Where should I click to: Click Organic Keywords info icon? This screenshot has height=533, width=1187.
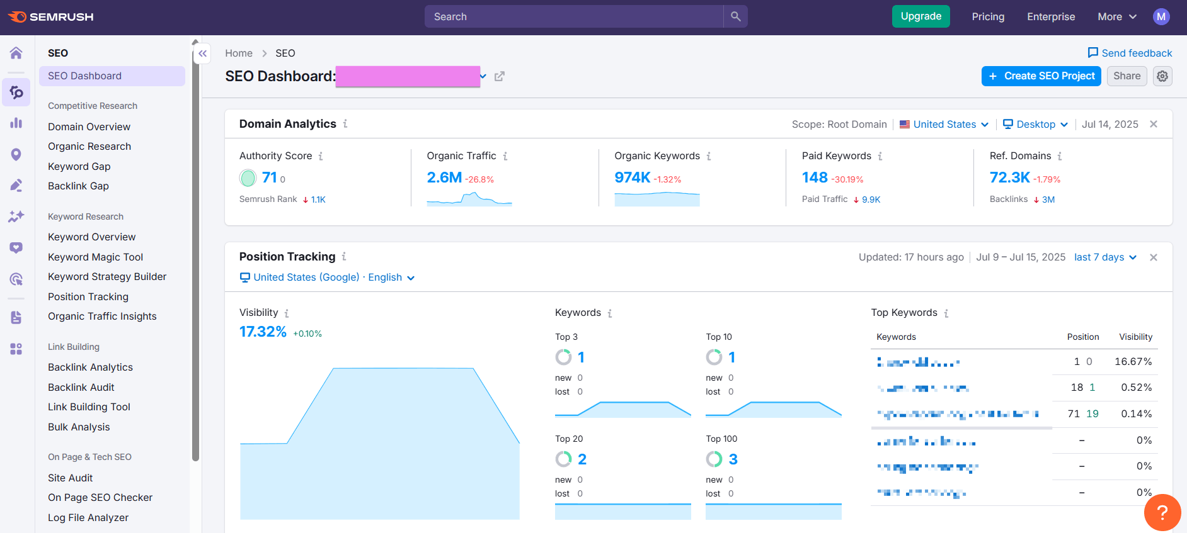709,156
